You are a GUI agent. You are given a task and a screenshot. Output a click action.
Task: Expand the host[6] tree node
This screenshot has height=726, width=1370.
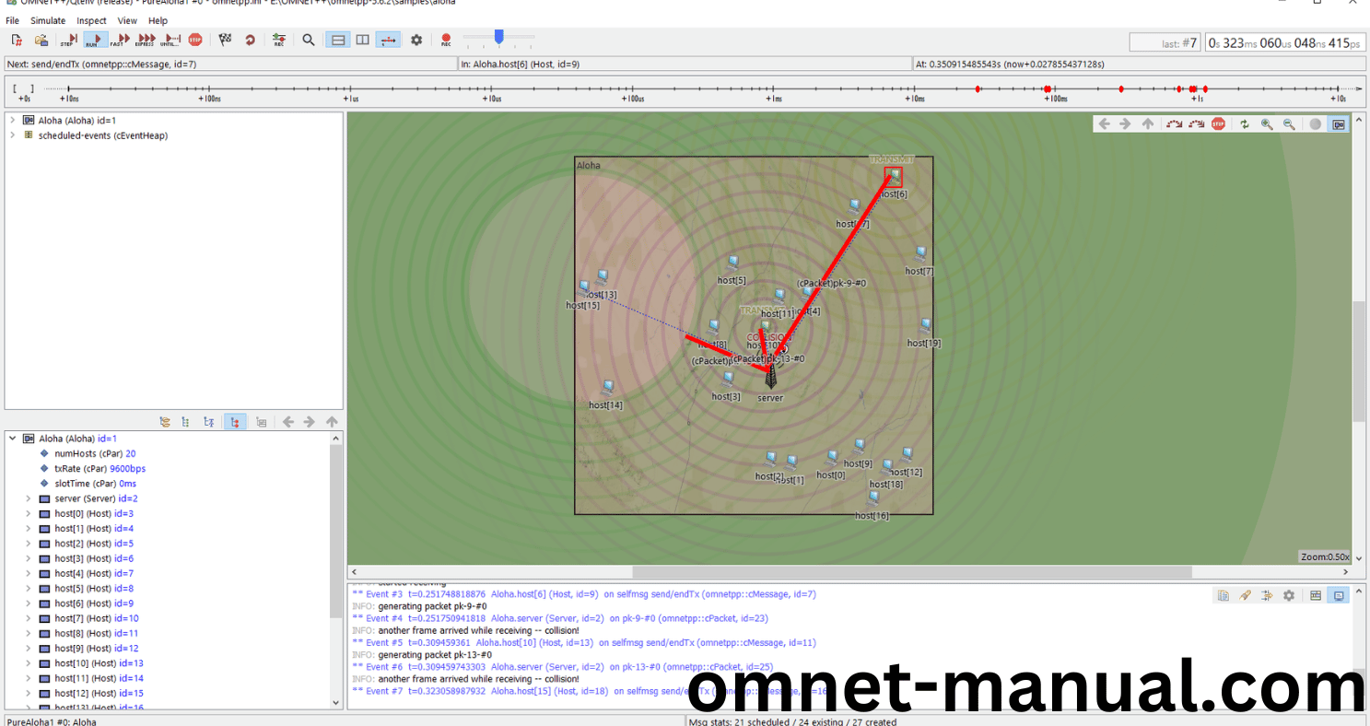click(29, 603)
